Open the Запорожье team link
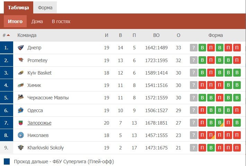246x166 pixels. click(x=39, y=123)
